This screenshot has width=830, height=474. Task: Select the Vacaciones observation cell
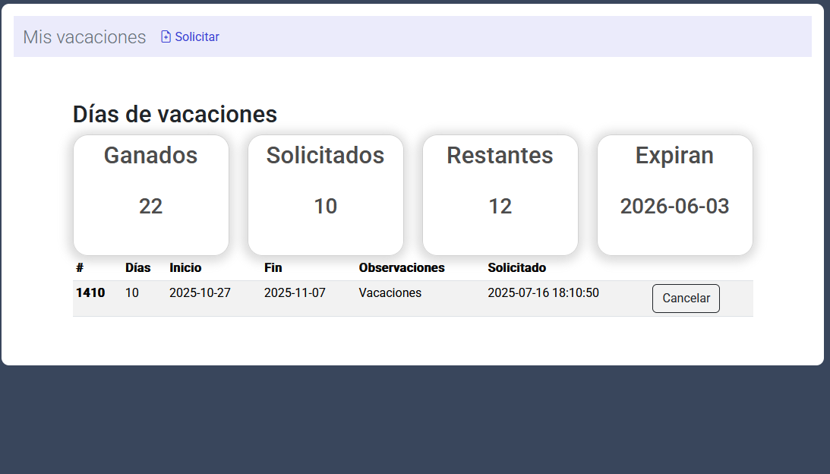[390, 292]
